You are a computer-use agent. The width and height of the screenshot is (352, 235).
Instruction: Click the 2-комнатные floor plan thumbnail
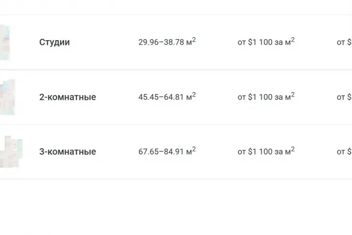(8, 97)
